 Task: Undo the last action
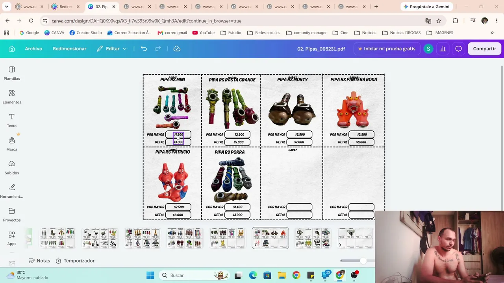(x=144, y=49)
